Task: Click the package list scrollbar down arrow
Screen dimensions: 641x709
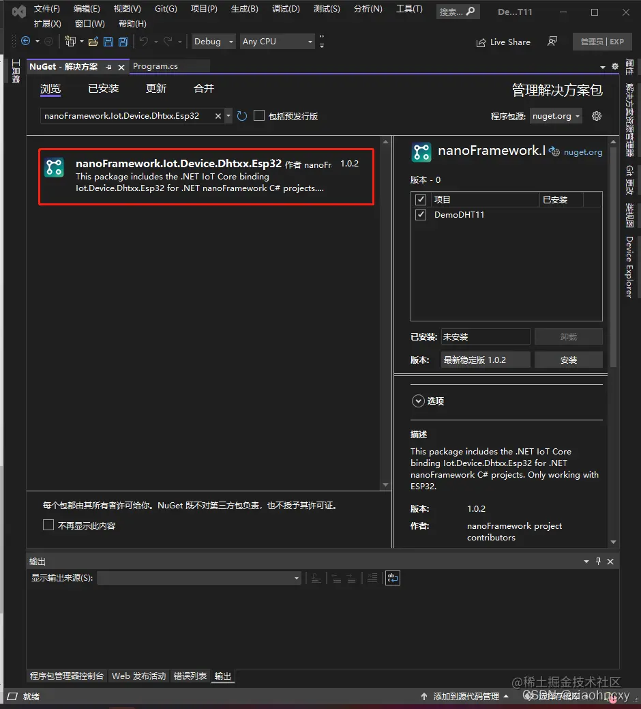Action: coord(385,484)
